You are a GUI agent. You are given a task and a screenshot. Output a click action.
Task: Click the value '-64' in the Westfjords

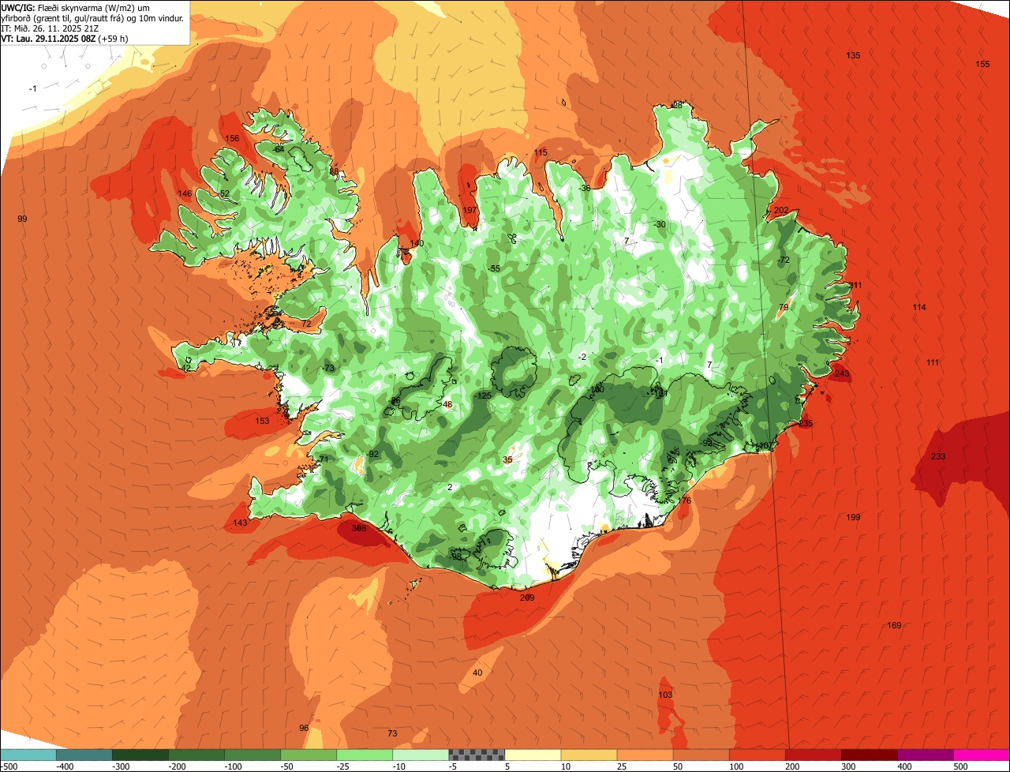(278, 149)
